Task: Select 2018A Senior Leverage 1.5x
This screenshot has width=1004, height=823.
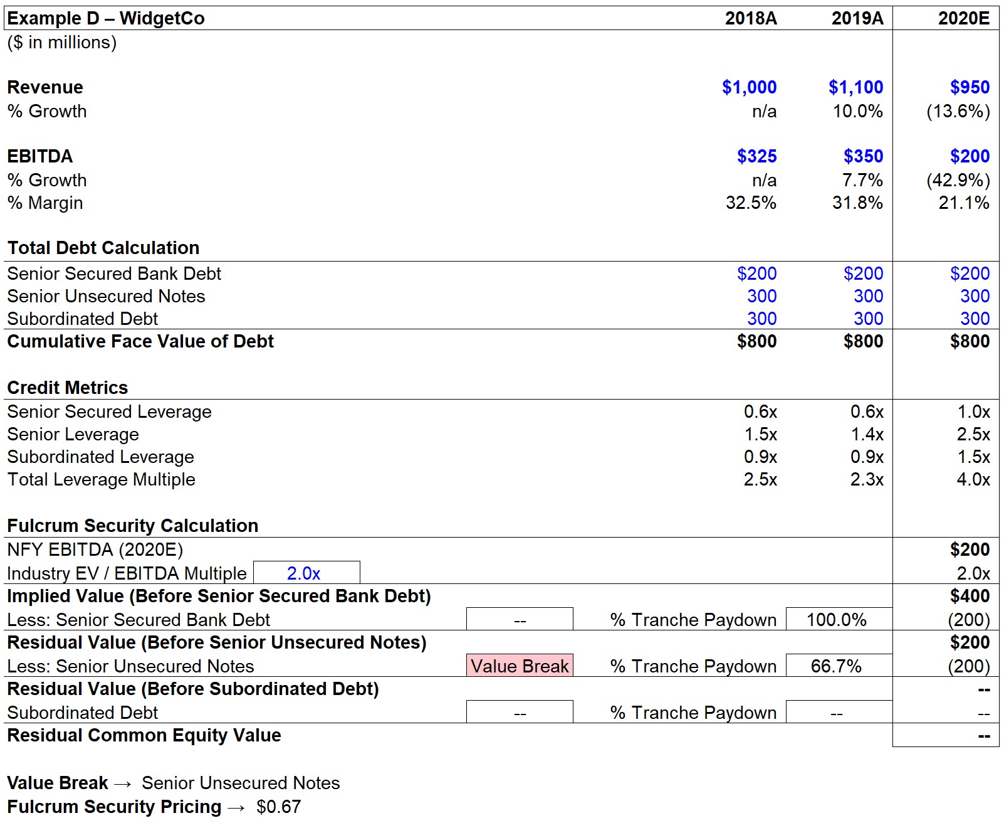Action: click(760, 434)
